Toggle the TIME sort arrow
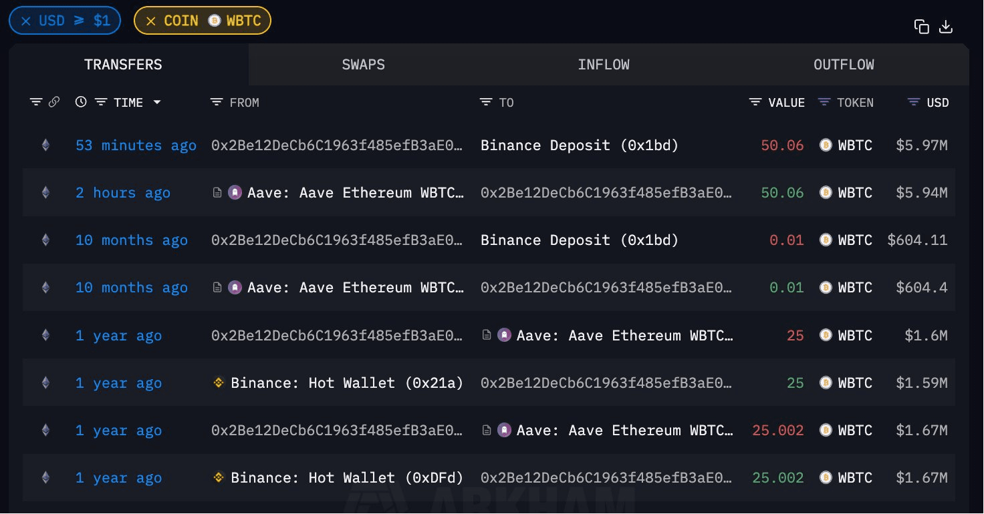984x514 pixels. coord(157,102)
